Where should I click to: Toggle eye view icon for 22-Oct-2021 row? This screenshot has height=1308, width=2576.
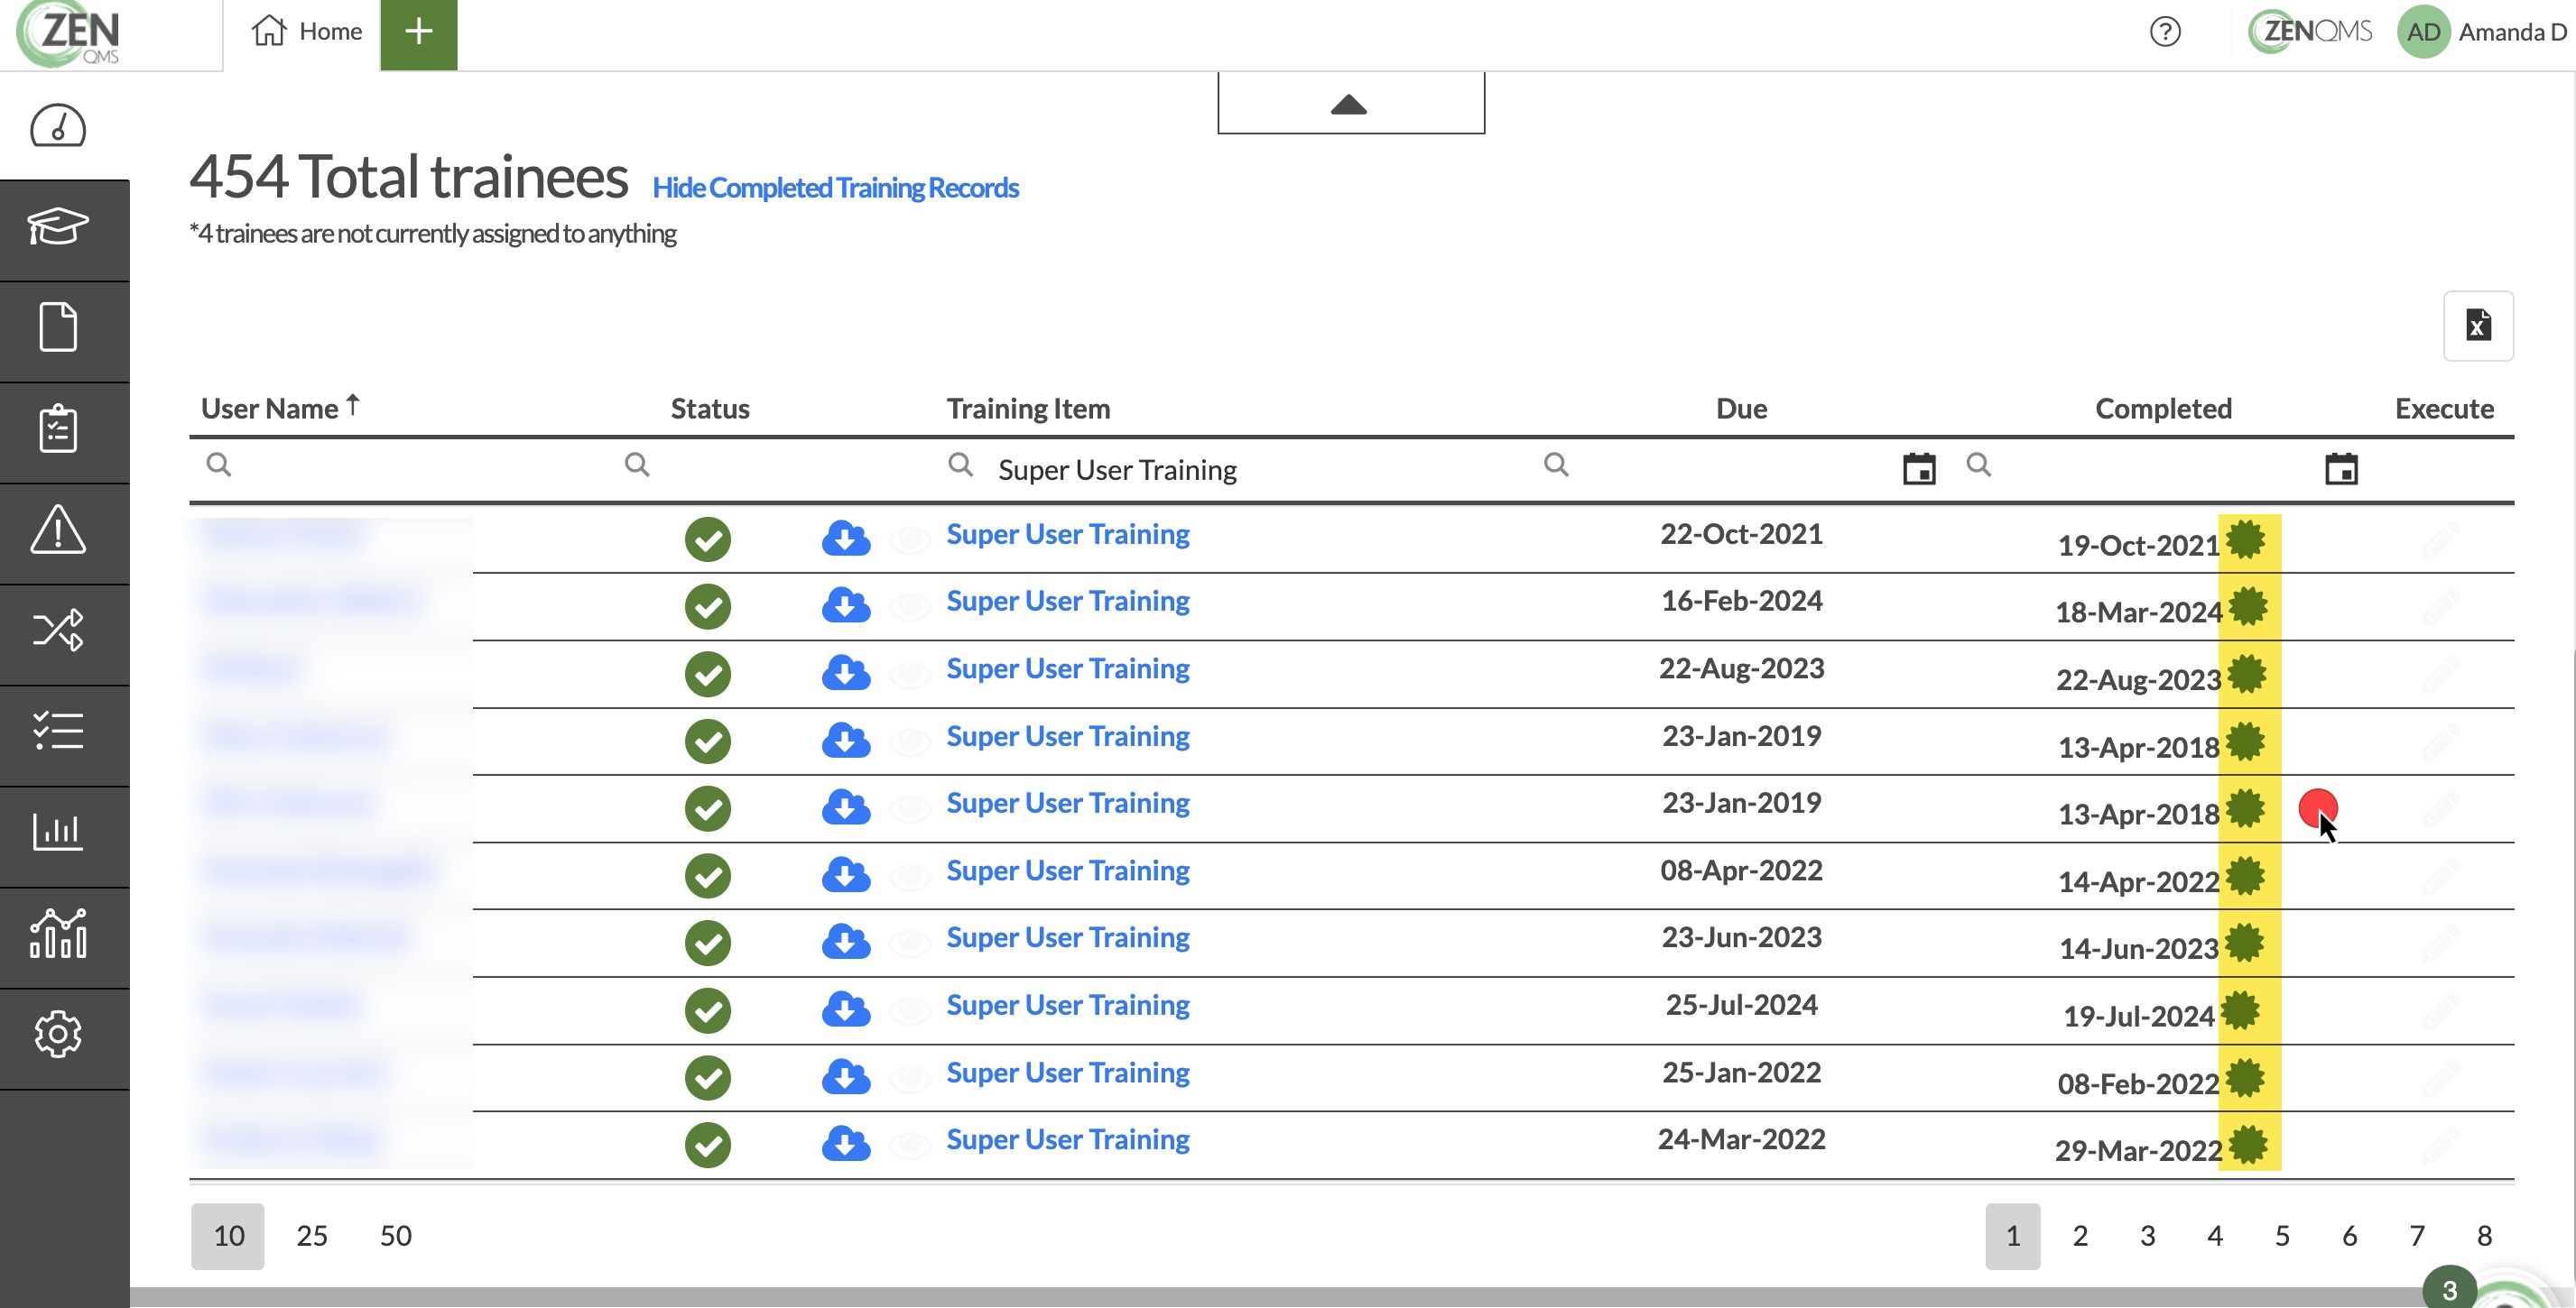(910, 540)
